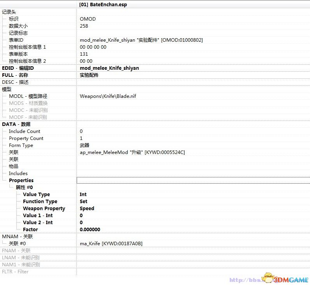Select the greyed MODS - 材质置换 row

click(x=28, y=103)
